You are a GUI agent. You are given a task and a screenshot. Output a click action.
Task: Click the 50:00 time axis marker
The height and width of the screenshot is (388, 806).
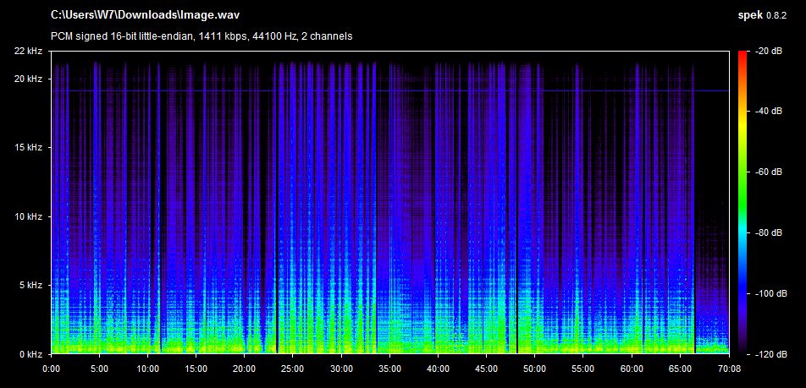point(535,369)
